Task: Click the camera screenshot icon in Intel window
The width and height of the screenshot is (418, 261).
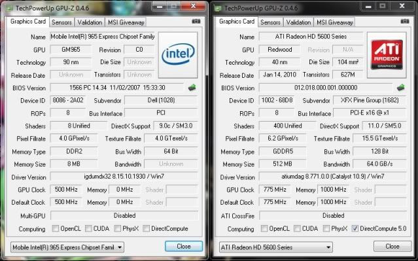Action: (x=196, y=22)
